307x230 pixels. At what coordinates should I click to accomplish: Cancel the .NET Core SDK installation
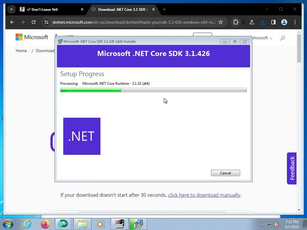225,173
